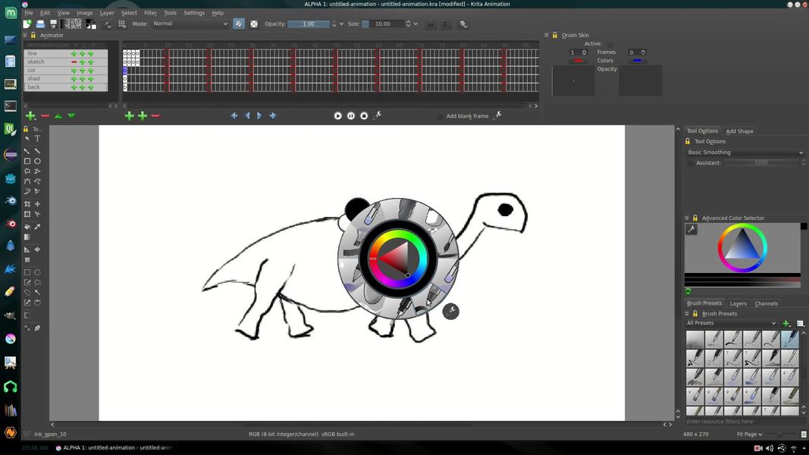809x455 pixels.
Task: Click the Play animation button
Action: (x=337, y=116)
